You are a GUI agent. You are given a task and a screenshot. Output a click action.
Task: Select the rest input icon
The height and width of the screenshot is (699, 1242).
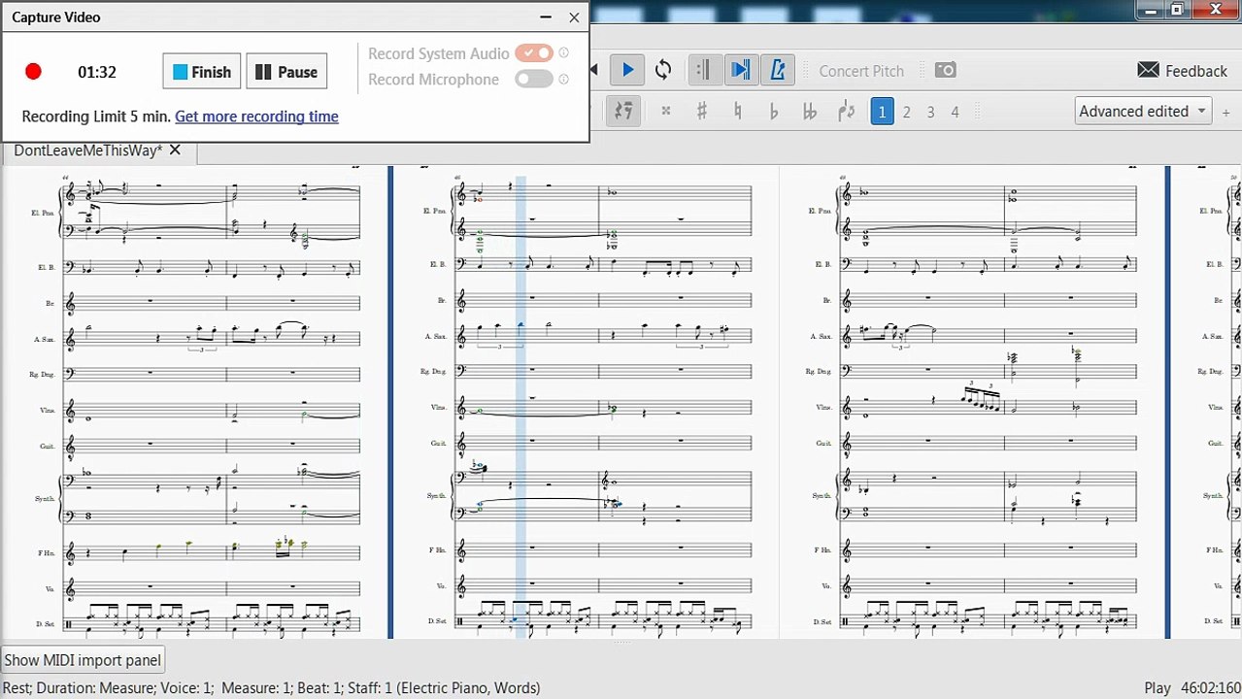(x=624, y=111)
